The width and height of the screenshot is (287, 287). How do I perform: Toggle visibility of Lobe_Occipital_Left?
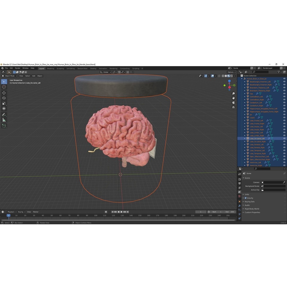(284, 138)
